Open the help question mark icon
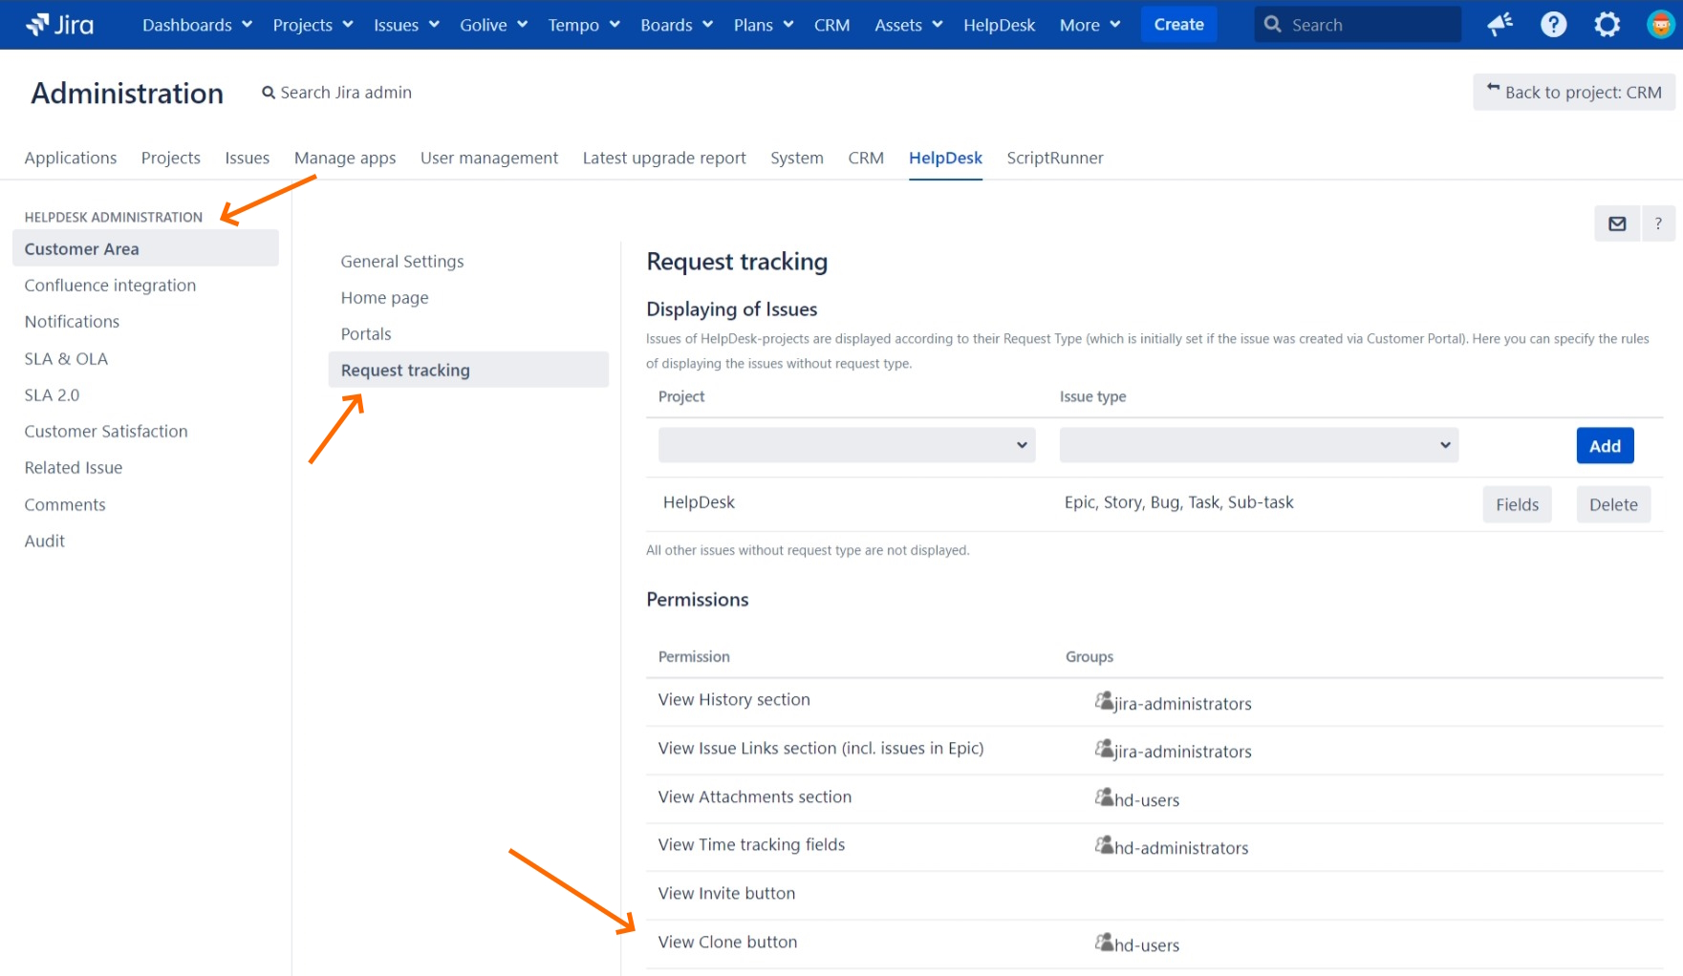Viewport: 1683px width, 976px height. pos(1553,25)
